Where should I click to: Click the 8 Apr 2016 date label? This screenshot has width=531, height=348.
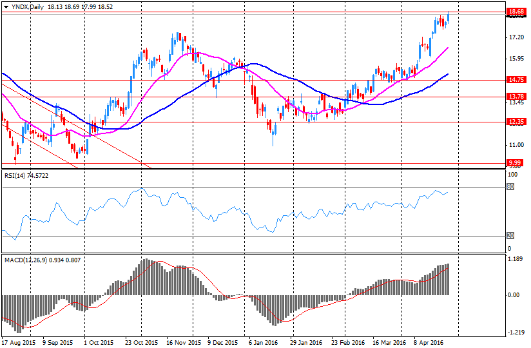(429, 342)
